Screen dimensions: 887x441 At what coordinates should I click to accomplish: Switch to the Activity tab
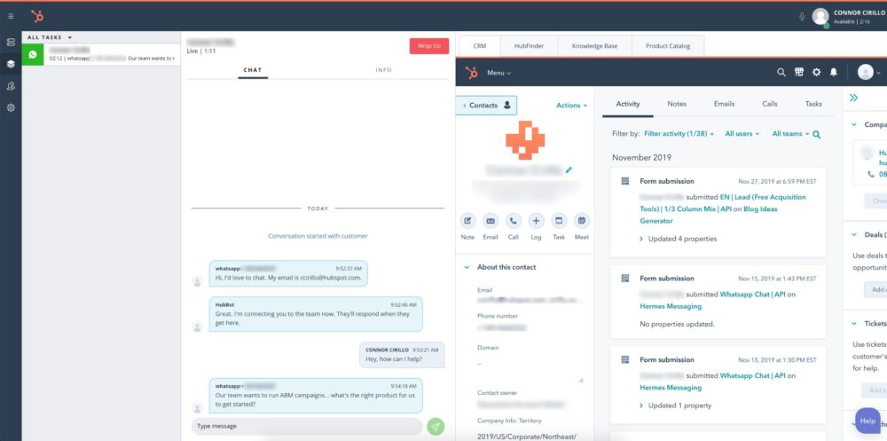[x=627, y=104]
